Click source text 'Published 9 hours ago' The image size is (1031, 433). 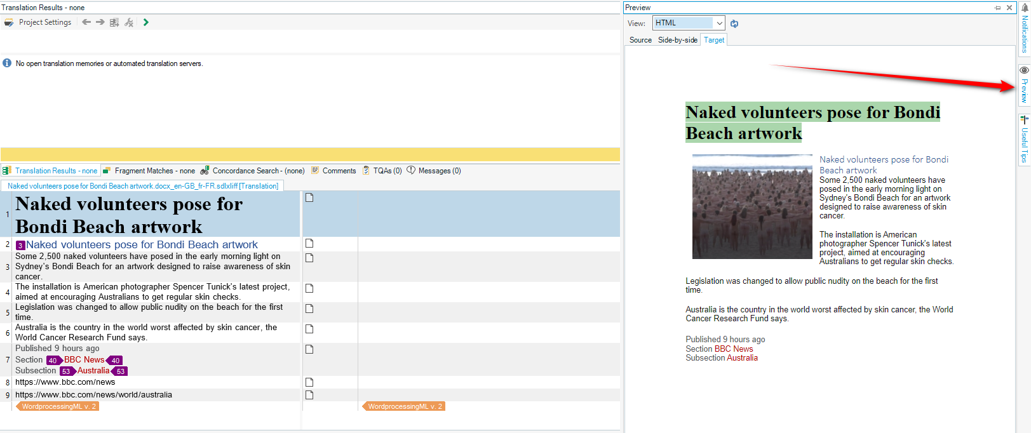[57, 349]
